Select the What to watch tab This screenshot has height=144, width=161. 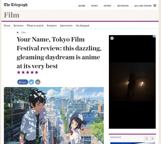[x=35, y=26]
